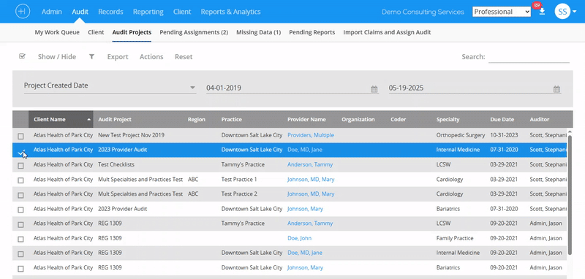Image resolution: width=585 pixels, height=279 pixels.
Task: Check REG 1309 Family Practice row checkbox
Action: 20,239
